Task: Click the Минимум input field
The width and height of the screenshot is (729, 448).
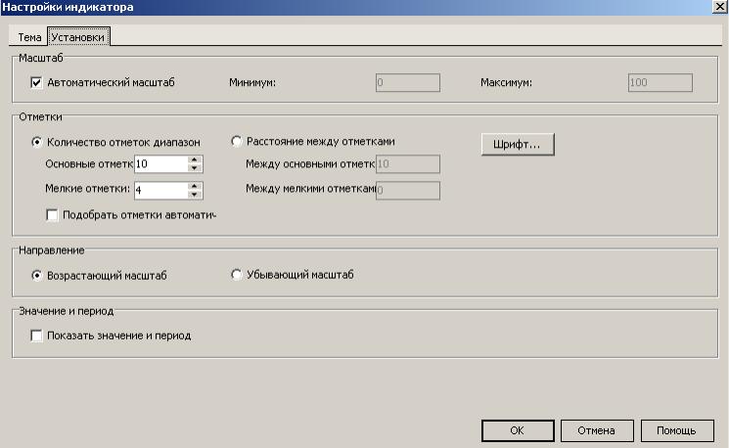Action: coord(408,83)
